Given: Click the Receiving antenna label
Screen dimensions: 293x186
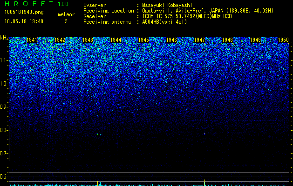Looking at the screenshot, I should [107, 22].
